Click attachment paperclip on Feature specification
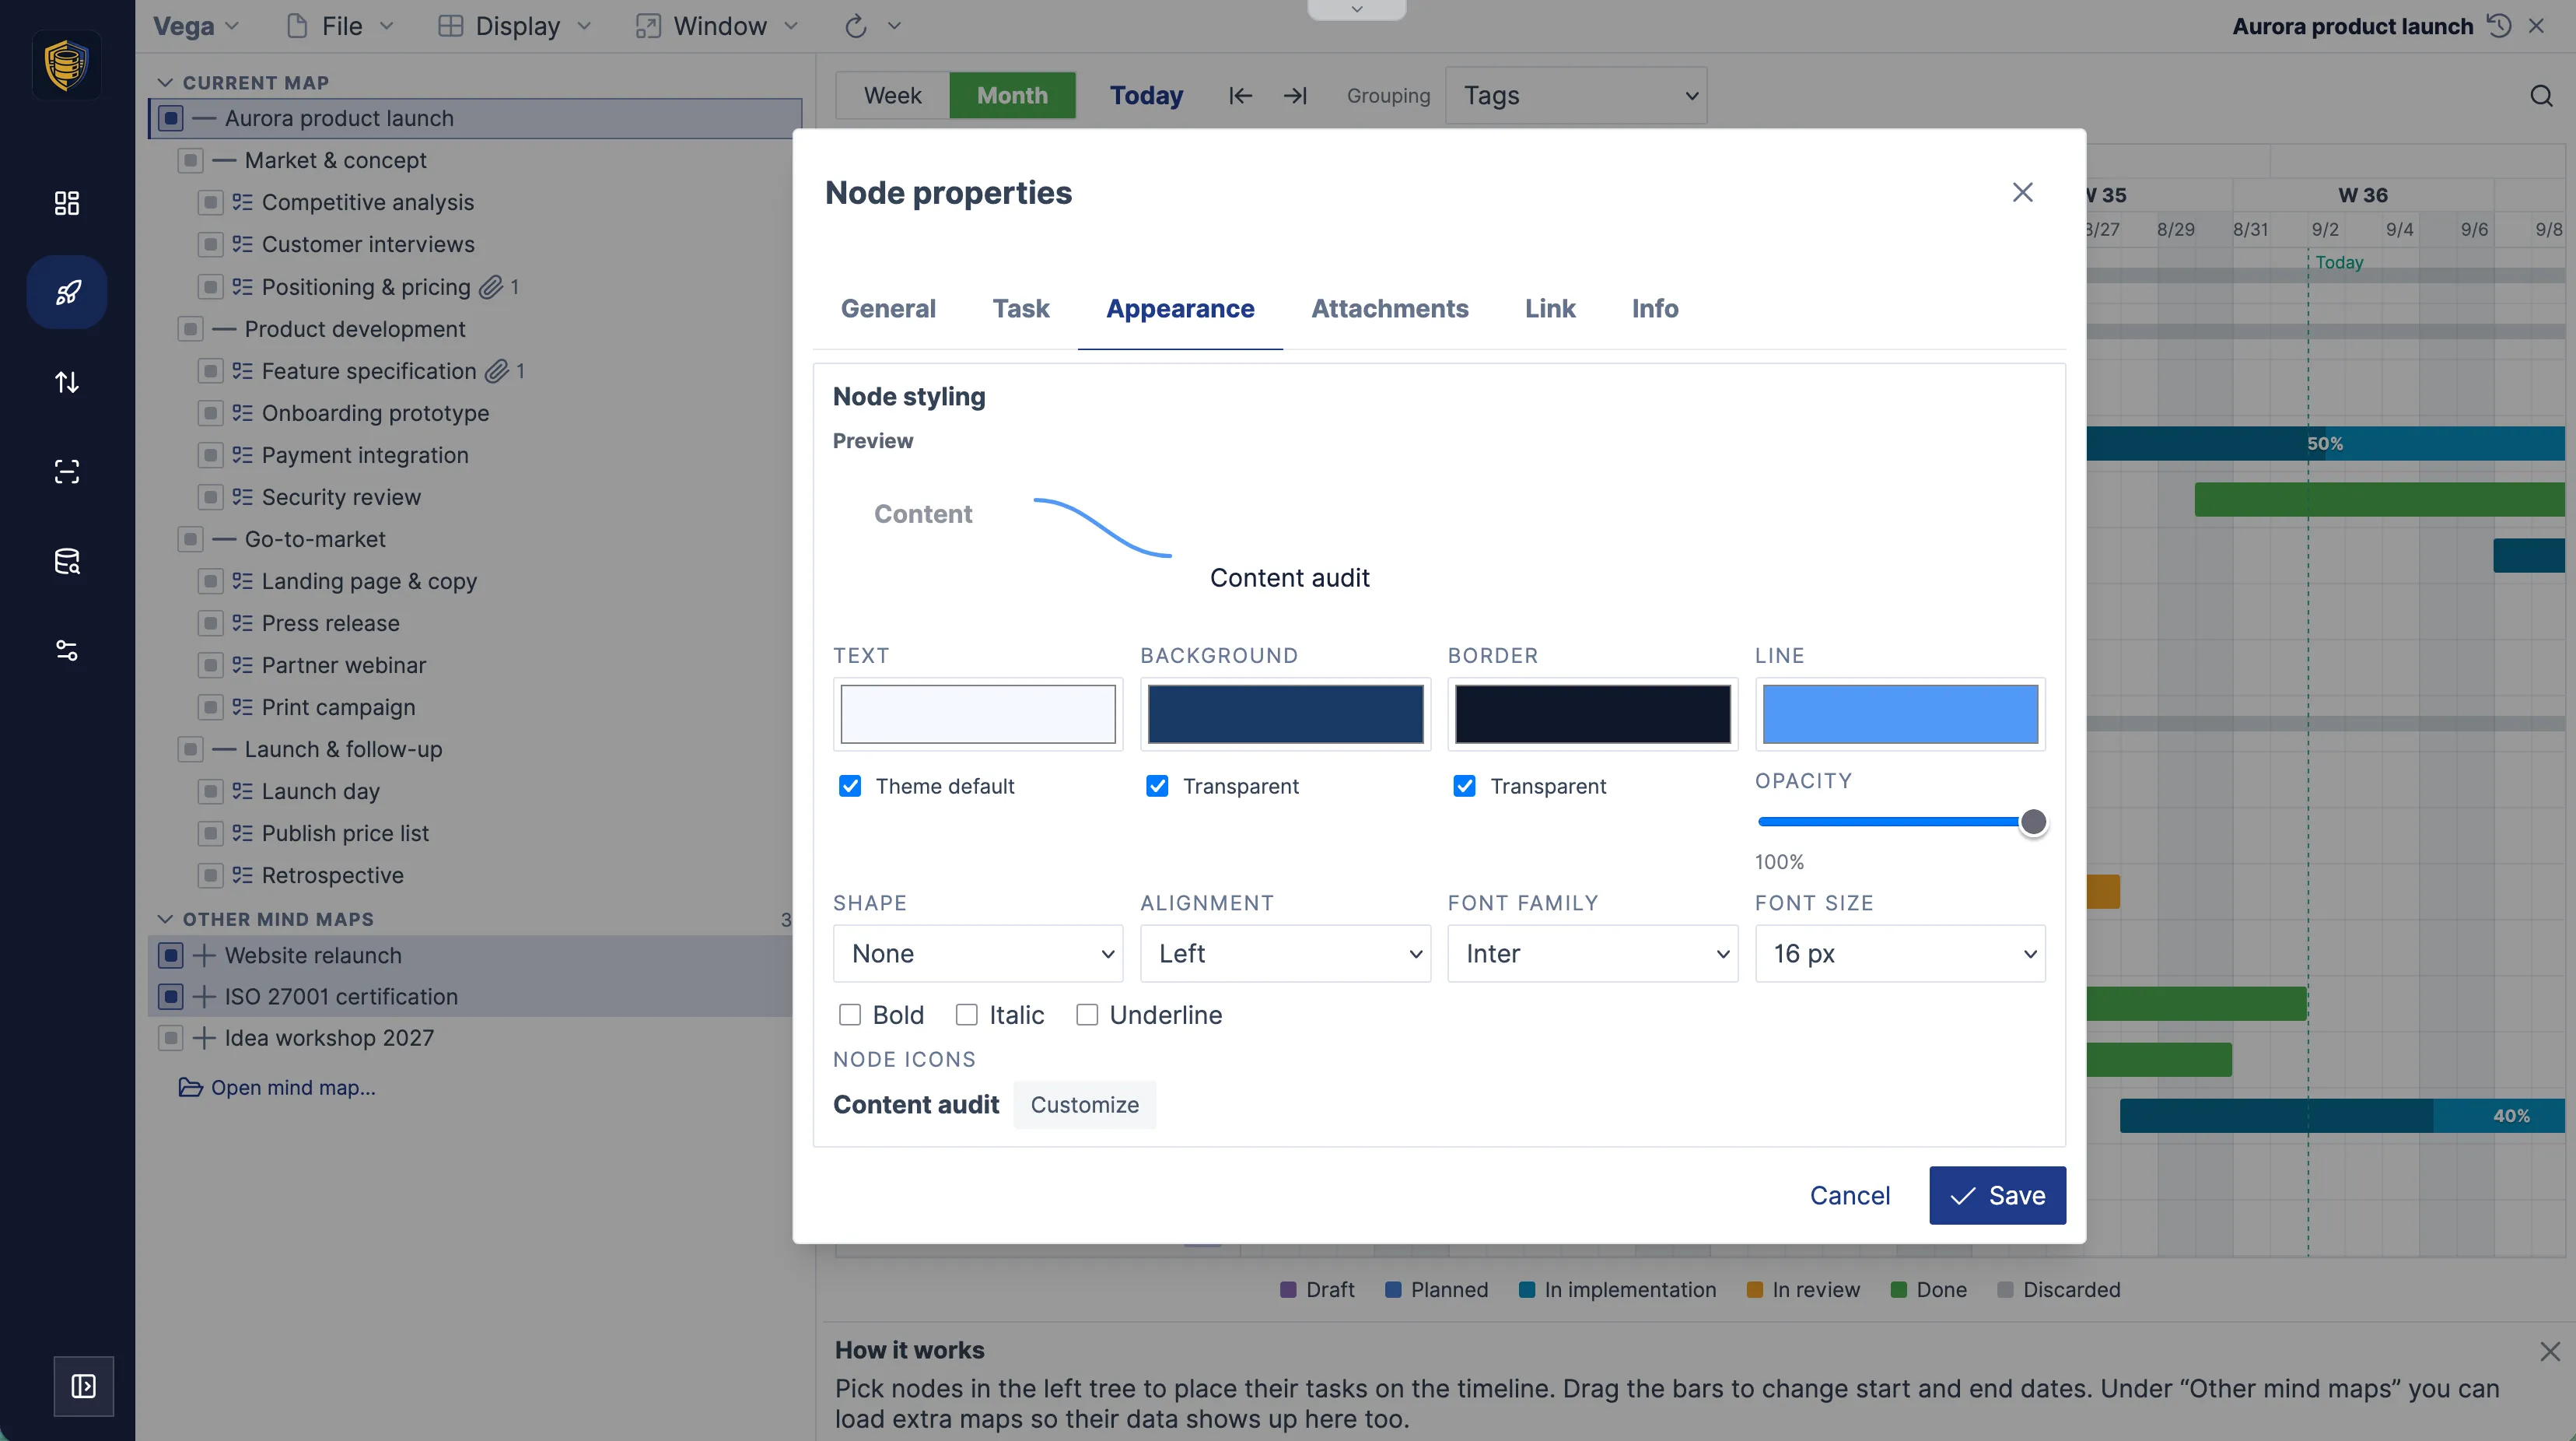 497,371
